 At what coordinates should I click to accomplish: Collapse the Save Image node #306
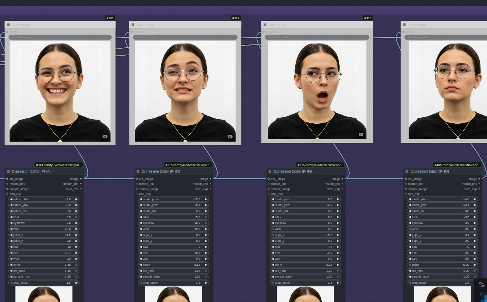click(8, 25)
